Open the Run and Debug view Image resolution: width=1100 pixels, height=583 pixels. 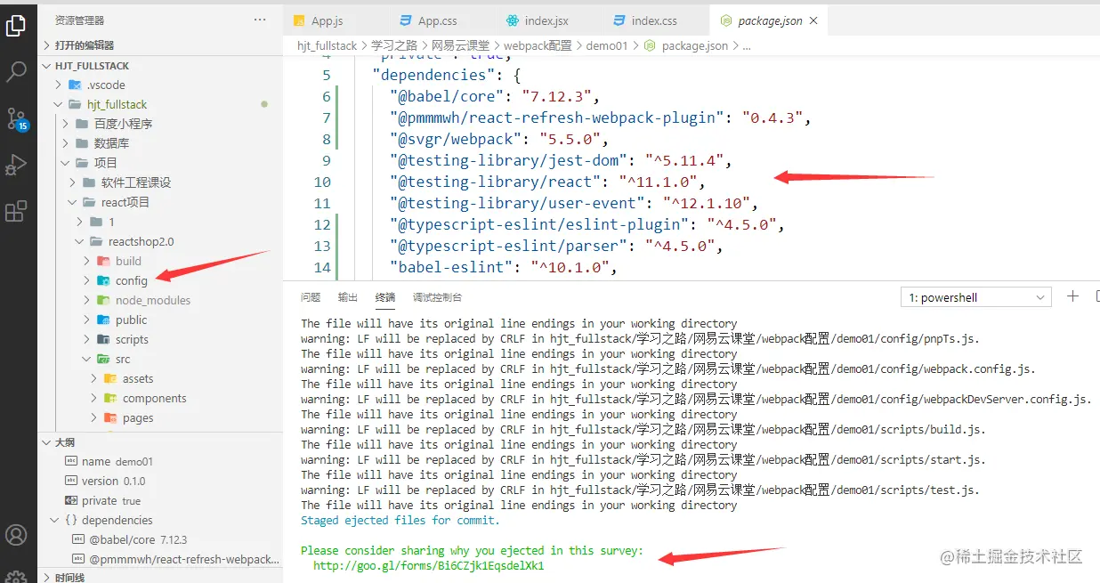(x=16, y=165)
